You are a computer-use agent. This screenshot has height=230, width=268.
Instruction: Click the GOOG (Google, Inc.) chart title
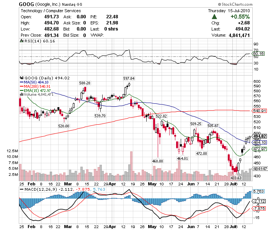(51, 4)
